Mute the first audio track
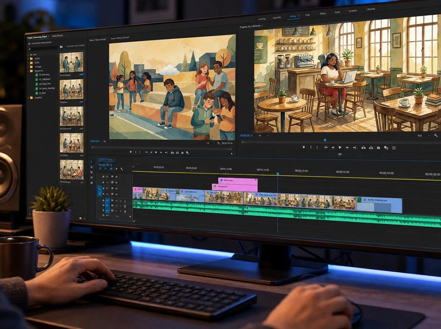The width and height of the screenshot is (441, 329). coord(116,201)
